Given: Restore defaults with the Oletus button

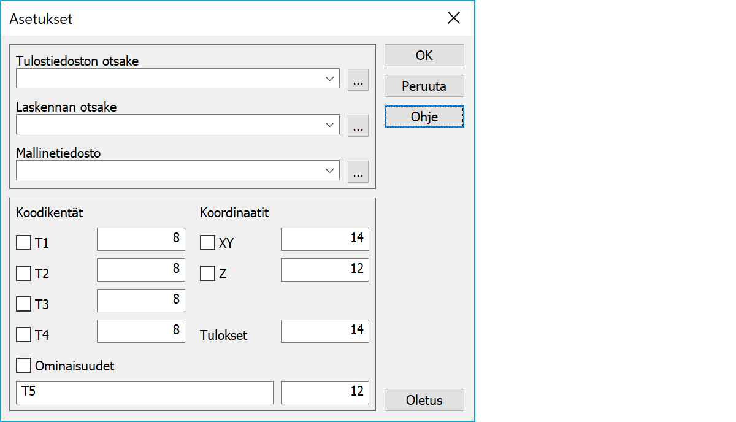Looking at the screenshot, I should tap(424, 401).
